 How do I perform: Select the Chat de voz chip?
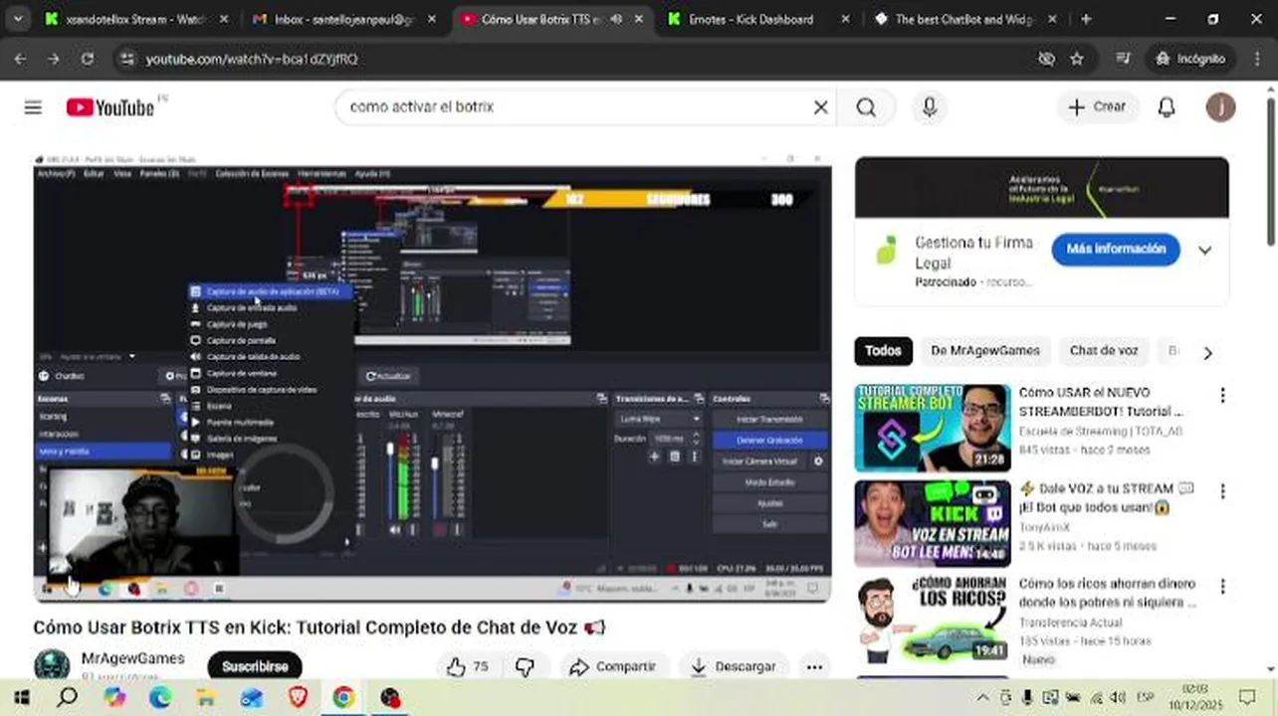[1104, 351]
